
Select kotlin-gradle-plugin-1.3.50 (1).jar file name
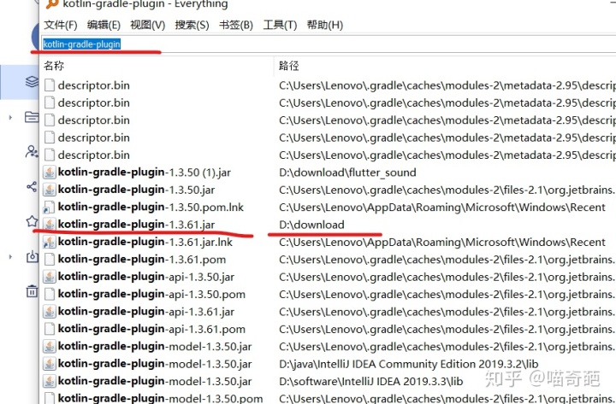pyautogui.click(x=145, y=173)
